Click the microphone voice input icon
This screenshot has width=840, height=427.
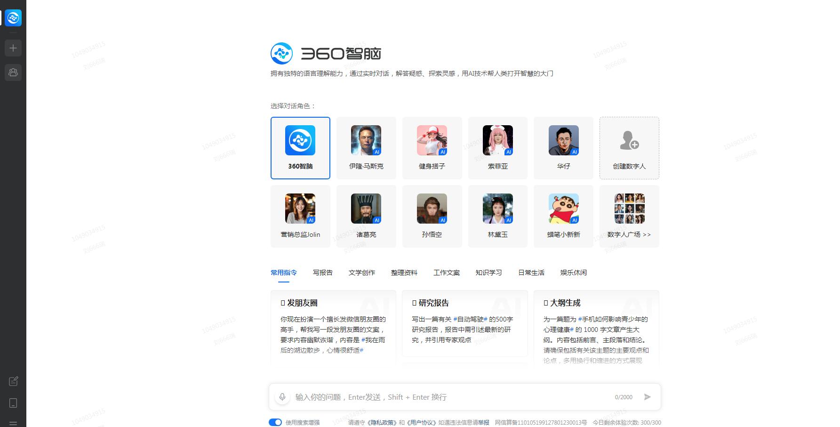[282, 397]
